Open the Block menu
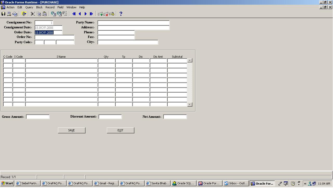 tap(39, 7)
